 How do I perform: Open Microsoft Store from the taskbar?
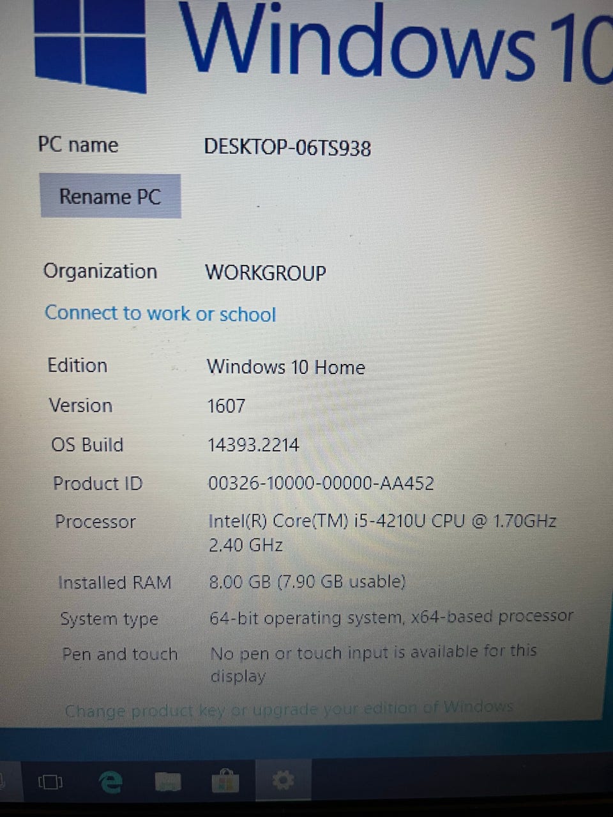(x=225, y=781)
